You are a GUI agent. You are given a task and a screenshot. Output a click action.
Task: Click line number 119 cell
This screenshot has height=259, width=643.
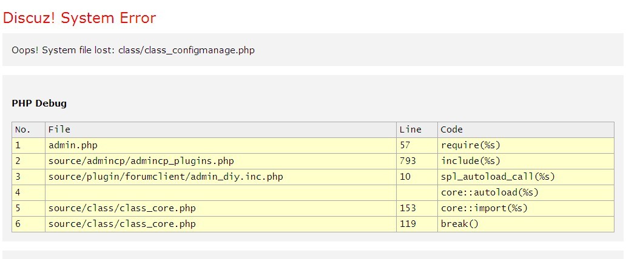[x=408, y=224]
